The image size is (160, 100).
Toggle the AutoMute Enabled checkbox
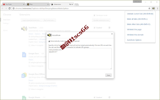pyautogui.click(x=94, y=28)
